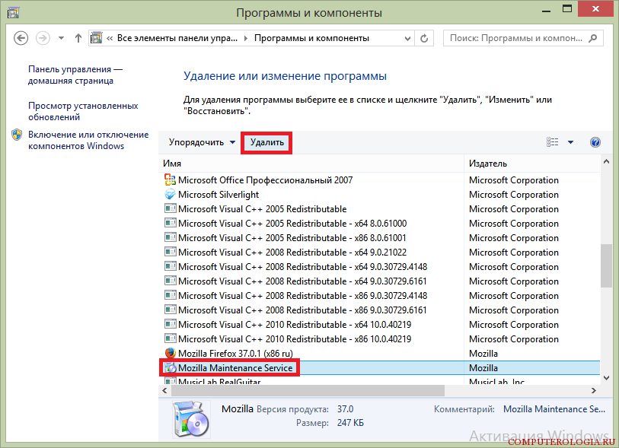The image size is (619, 448).
Task: Click the Удалить button
Action: (x=267, y=142)
